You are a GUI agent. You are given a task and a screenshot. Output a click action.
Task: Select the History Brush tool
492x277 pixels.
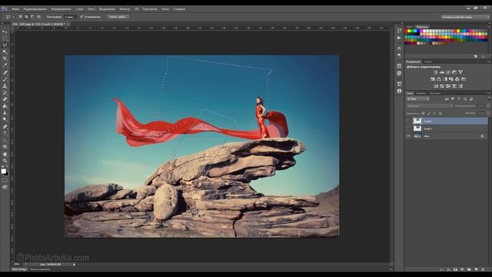coord(5,92)
